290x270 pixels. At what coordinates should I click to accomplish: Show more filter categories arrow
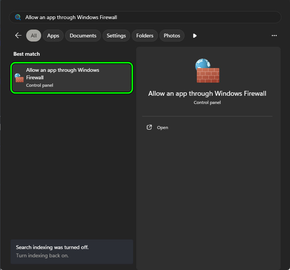click(195, 36)
